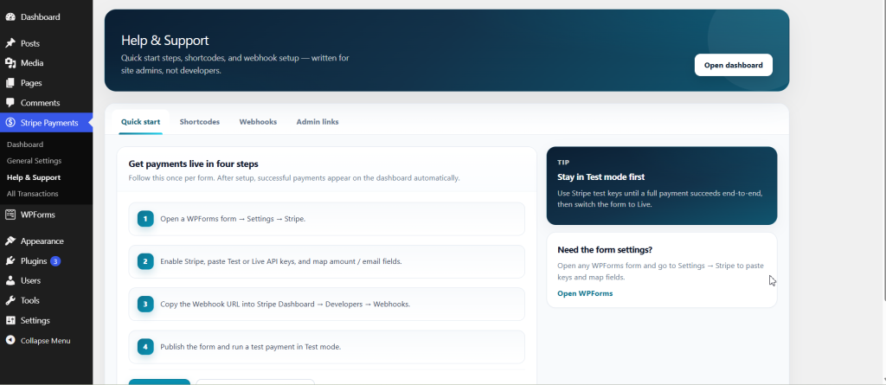Viewport: 886px width, 385px height.
Task: Open the Comments menu label
Action: (40, 103)
